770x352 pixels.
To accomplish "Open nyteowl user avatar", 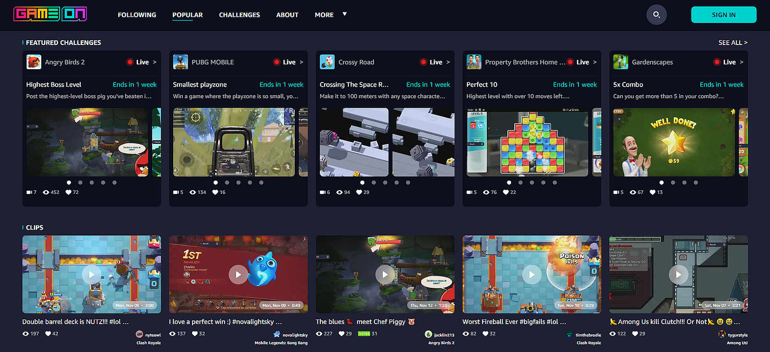I will pos(139,335).
